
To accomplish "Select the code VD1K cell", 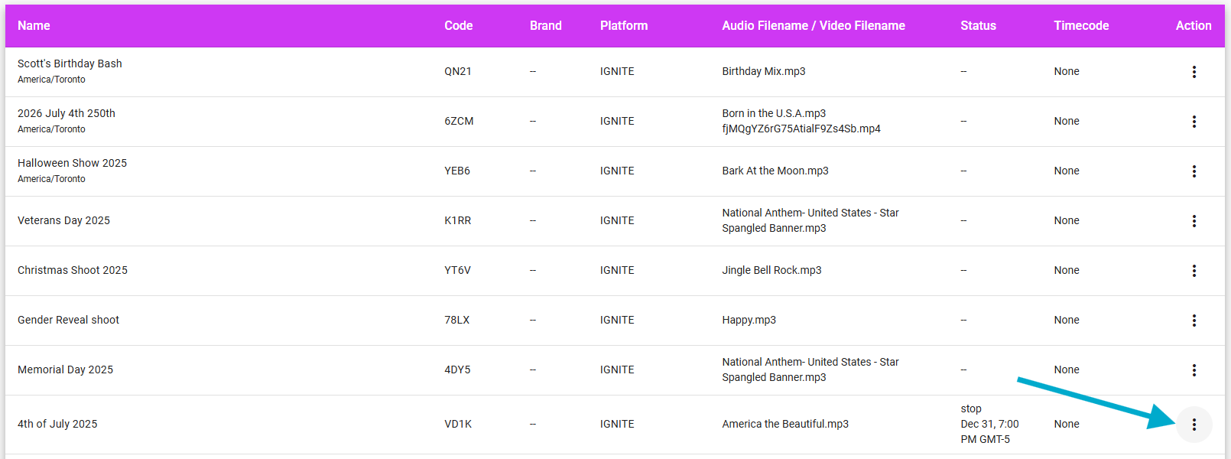I will coord(458,424).
